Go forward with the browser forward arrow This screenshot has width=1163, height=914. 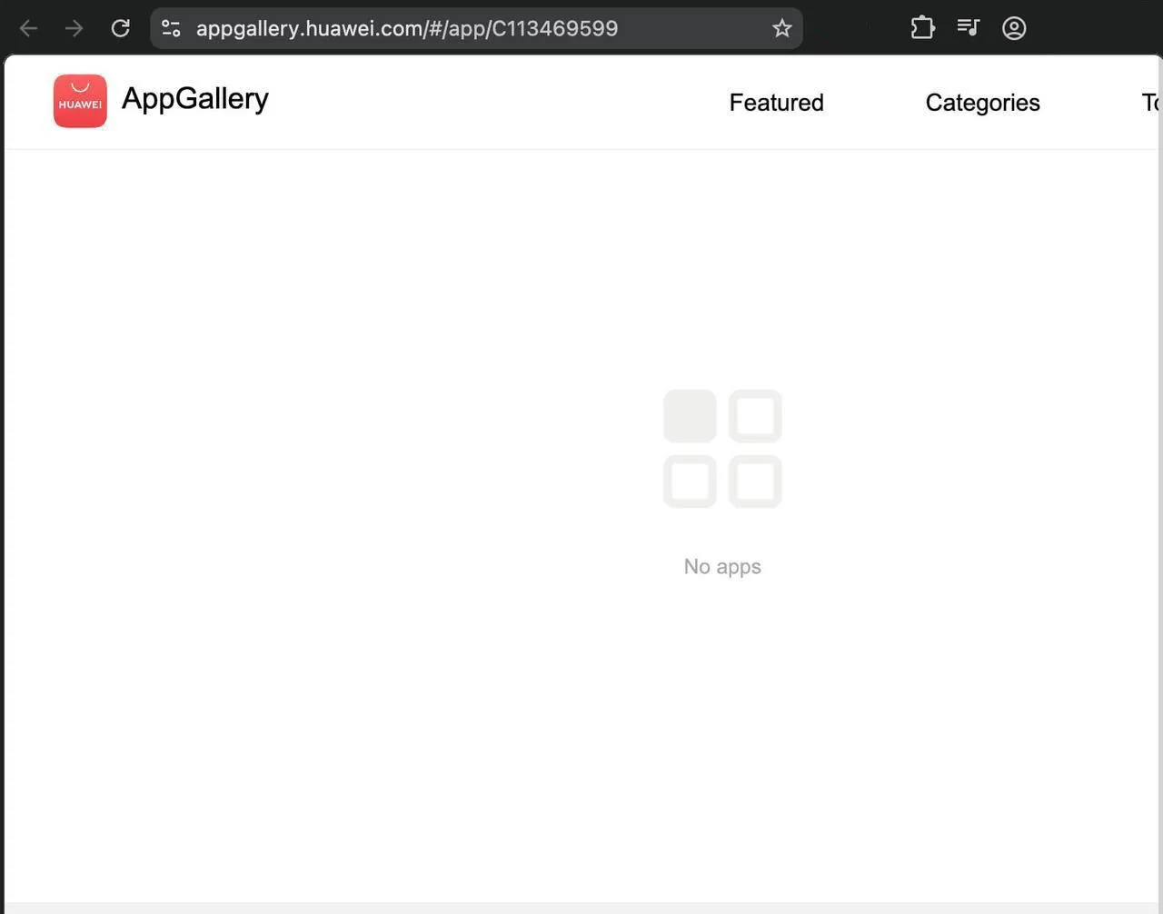(75, 28)
